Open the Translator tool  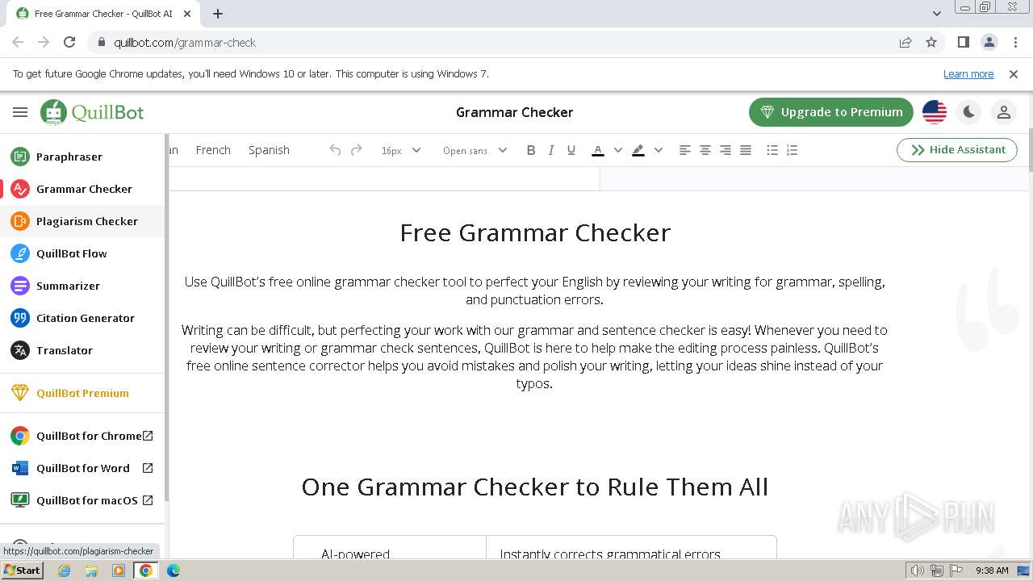(x=82, y=350)
